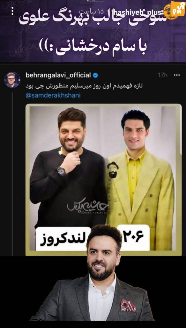Screen dimensions: 186x328
Task: Select the Persian post text about میرسلیم
Action: click(x=84, y=86)
